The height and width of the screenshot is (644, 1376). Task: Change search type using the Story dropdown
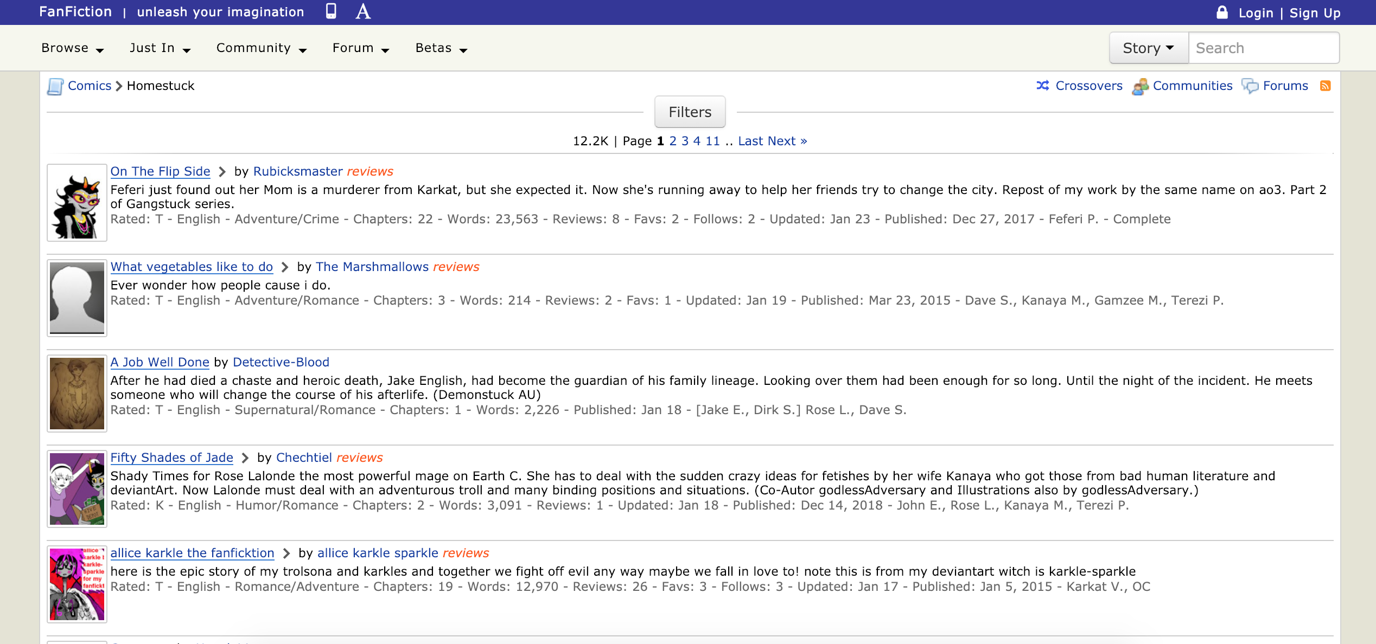1148,48
